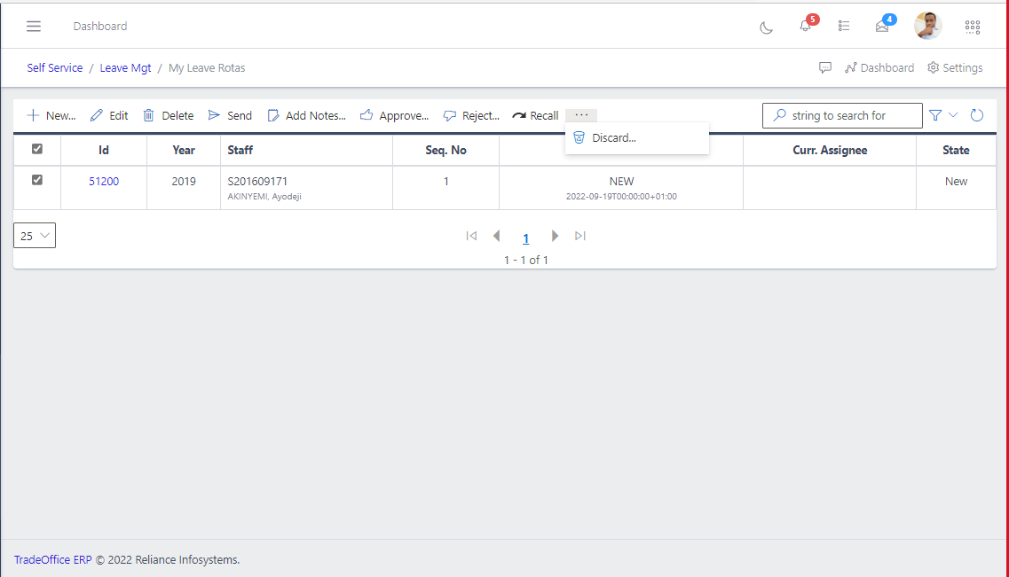The height and width of the screenshot is (577, 1009).
Task: Expand the filter options chevron
Action: [954, 115]
